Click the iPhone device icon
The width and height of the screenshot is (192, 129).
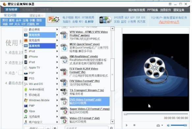pyautogui.click(x=26, y=57)
